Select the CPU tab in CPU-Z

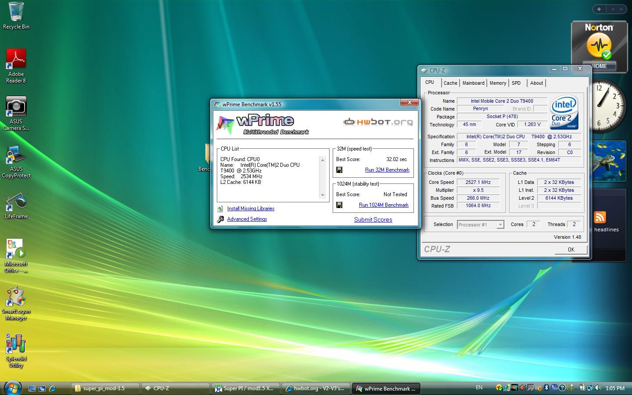[430, 82]
